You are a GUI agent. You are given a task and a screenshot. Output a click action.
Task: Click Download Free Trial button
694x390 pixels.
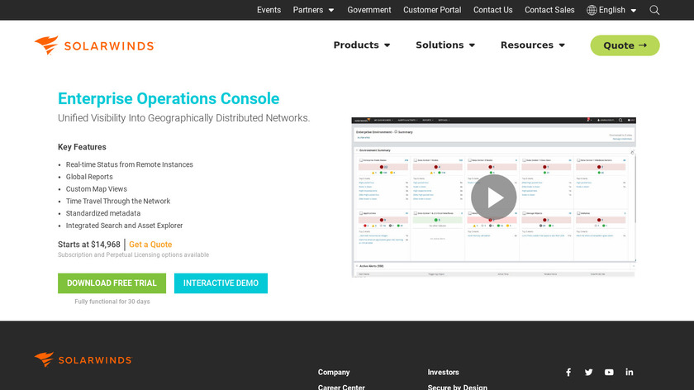[112, 283]
